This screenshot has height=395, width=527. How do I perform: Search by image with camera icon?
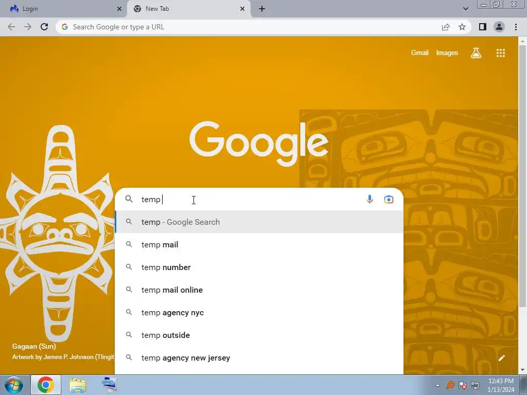[389, 199]
